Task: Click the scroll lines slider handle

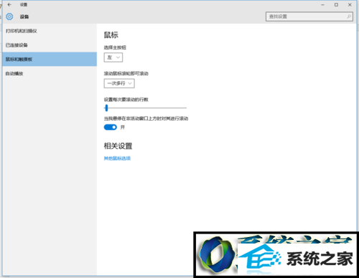Action: (x=106, y=108)
